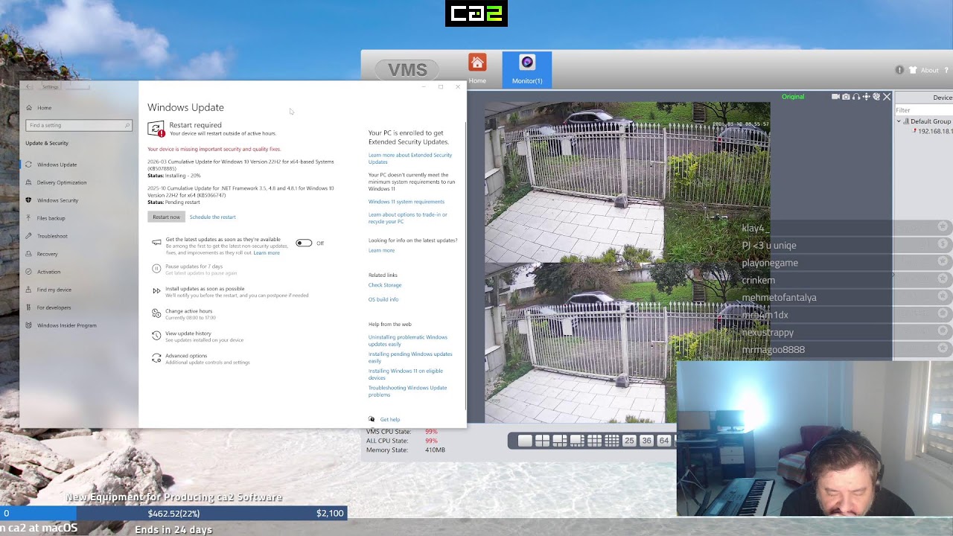The width and height of the screenshot is (953, 536).
Task: Open Learn more link under latest updates toggle
Action: (267, 253)
